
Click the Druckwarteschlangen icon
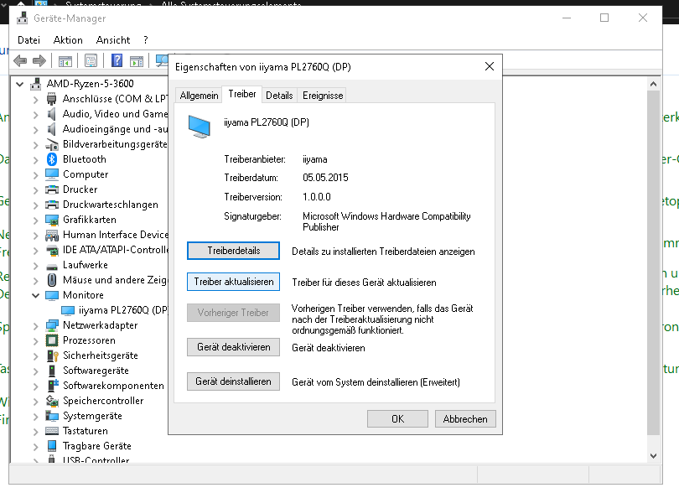click(x=52, y=205)
